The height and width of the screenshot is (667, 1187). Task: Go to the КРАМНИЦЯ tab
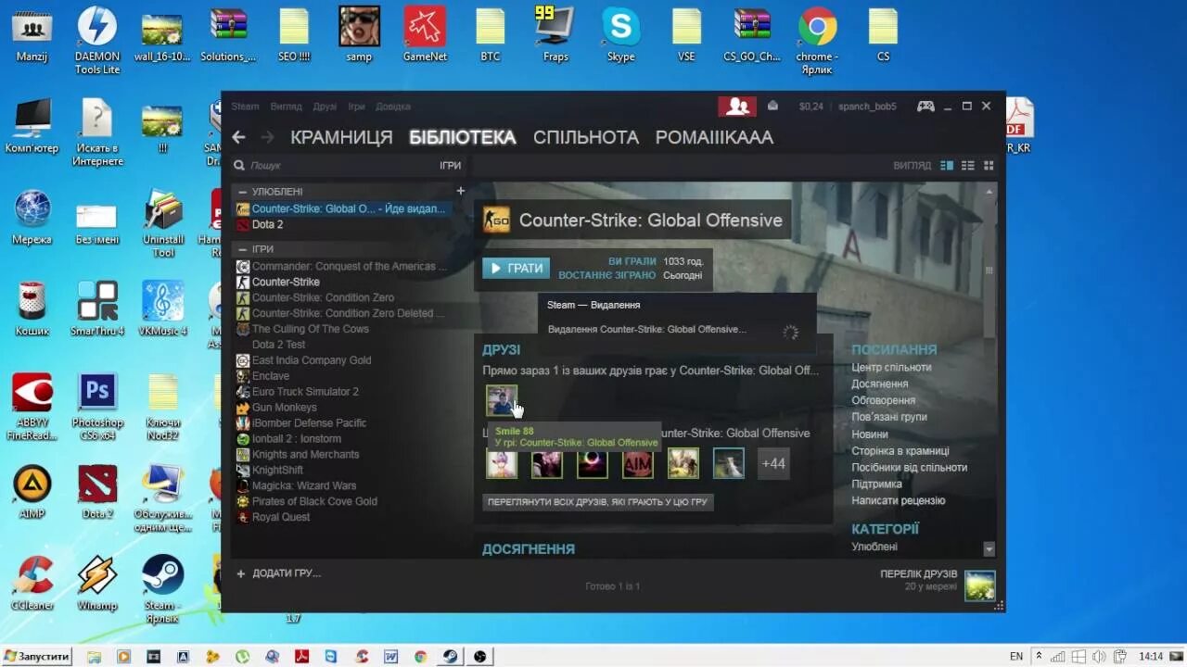tap(341, 137)
